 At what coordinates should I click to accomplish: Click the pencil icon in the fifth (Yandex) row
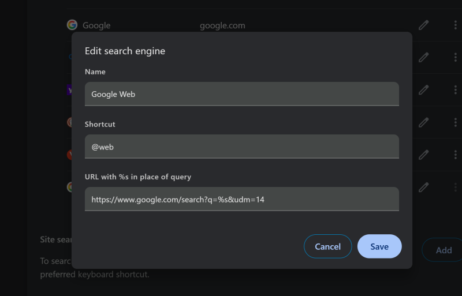tap(423, 155)
